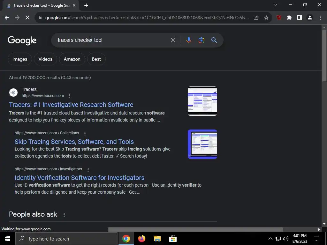Click the Tracers site favicon
This screenshot has height=245, width=327.
[13, 93]
